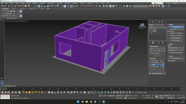This screenshot has height=104, width=186.
Task: Click the Redo arrow icon
Action: pyautogui.click(x=6, y=6)
